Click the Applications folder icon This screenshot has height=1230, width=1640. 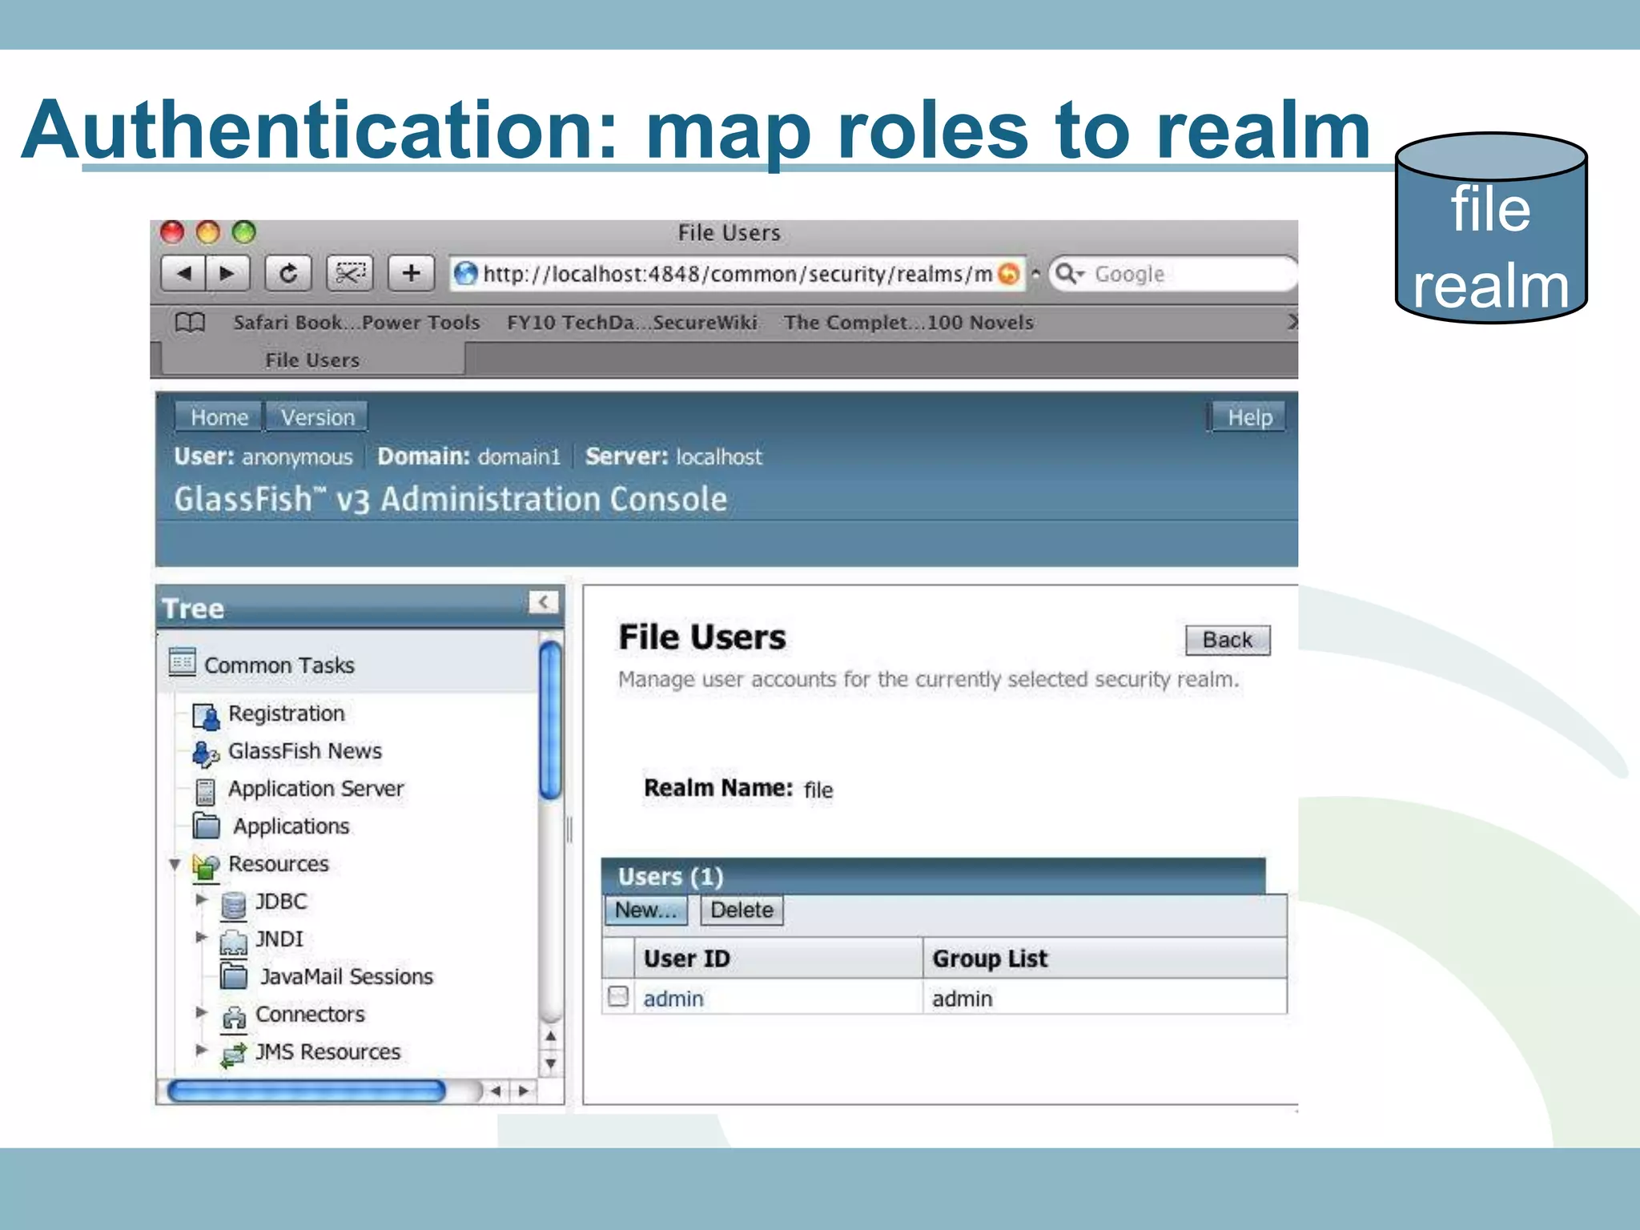coord(207,826)
